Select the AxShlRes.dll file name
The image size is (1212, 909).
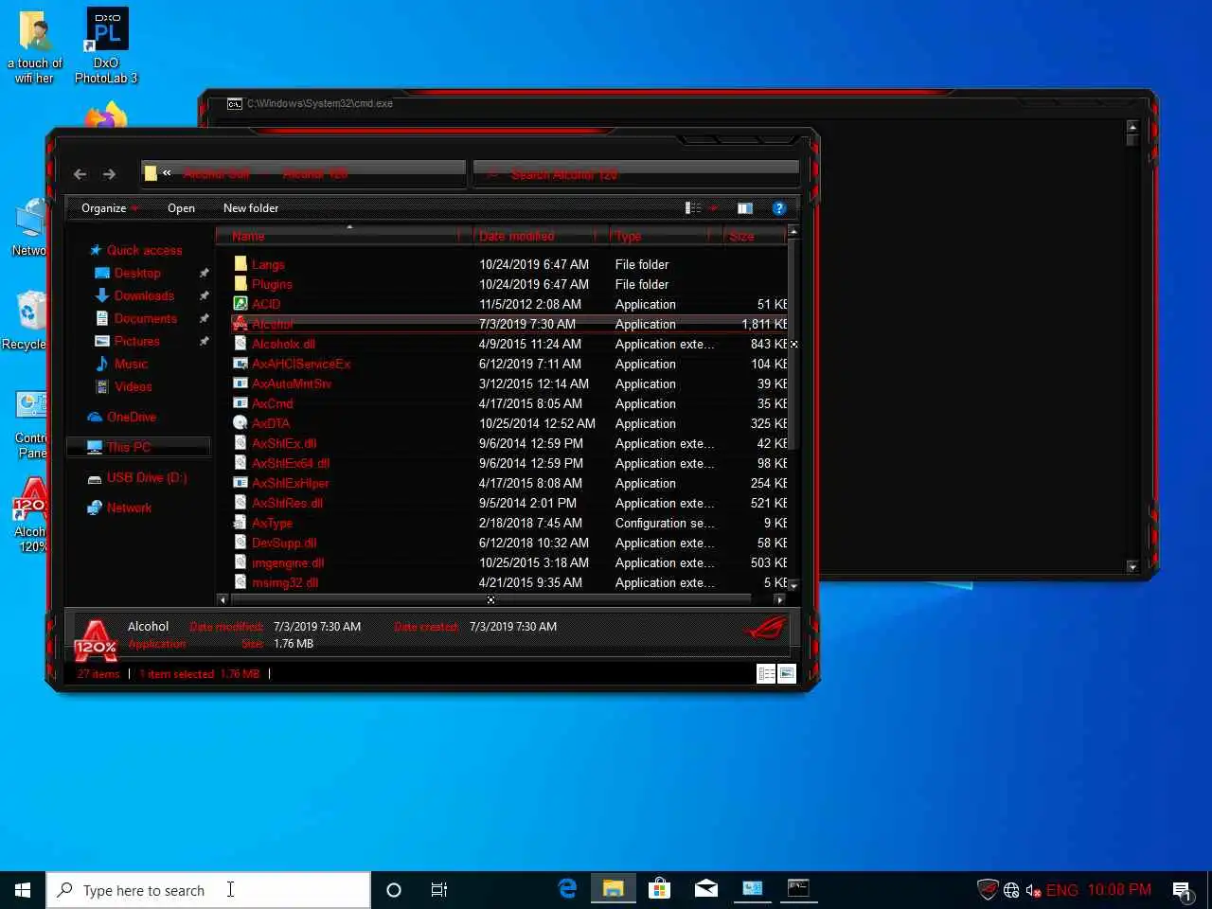[x=287, y=503]
